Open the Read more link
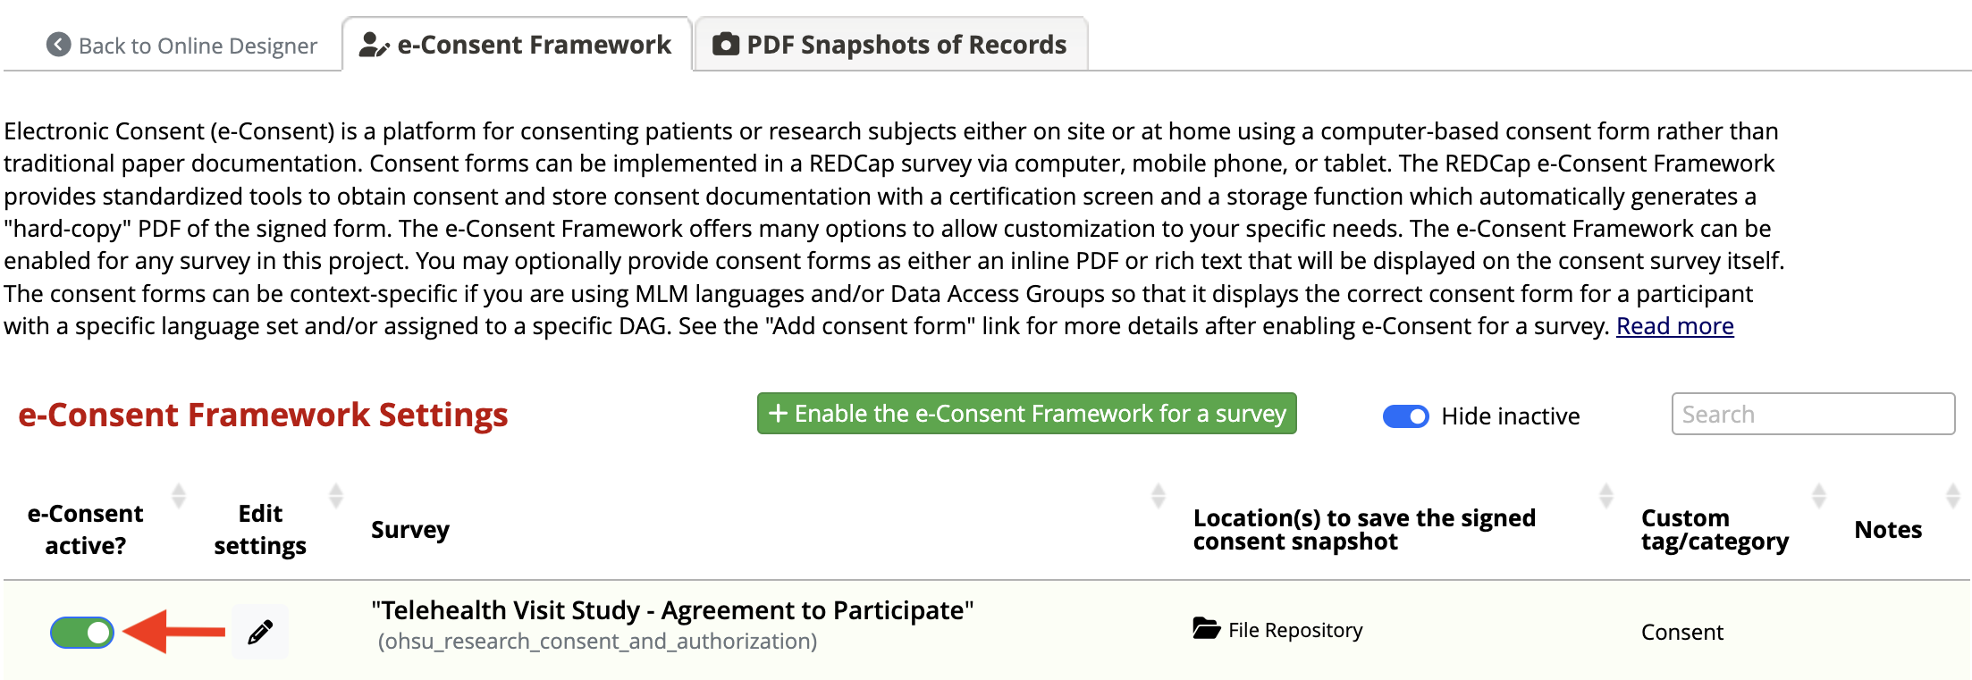 coord(1674,326)
